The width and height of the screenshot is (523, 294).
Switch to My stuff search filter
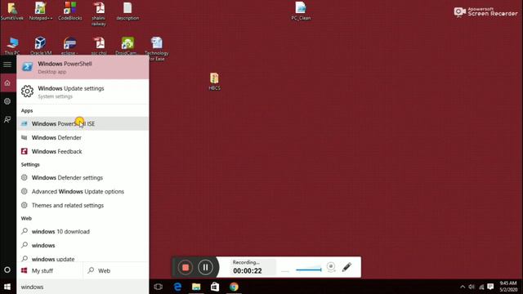(x=49, y=270)
